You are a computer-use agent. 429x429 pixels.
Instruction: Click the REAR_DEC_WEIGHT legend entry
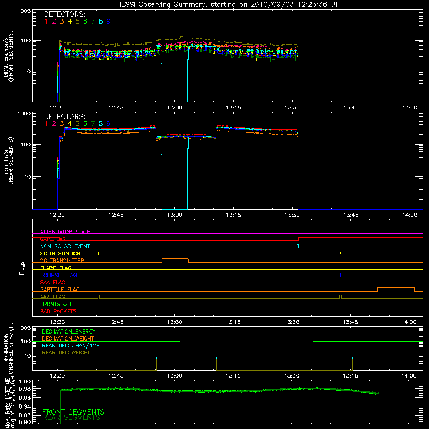(66, 353)
